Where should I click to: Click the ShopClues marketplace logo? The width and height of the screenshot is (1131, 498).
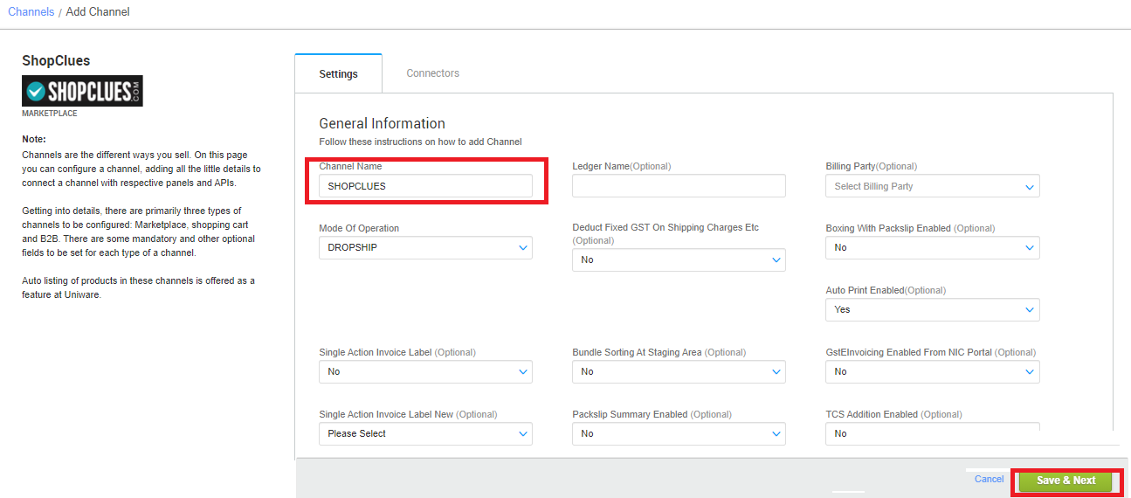82,91
